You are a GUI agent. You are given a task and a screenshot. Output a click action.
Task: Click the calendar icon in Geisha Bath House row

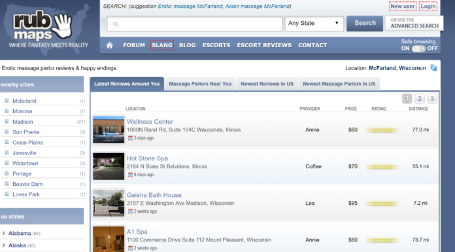click(x=130, y=211)
